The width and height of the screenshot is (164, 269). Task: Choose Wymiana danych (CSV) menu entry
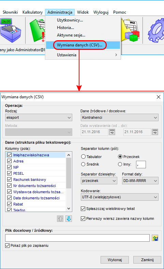[79, 45]
